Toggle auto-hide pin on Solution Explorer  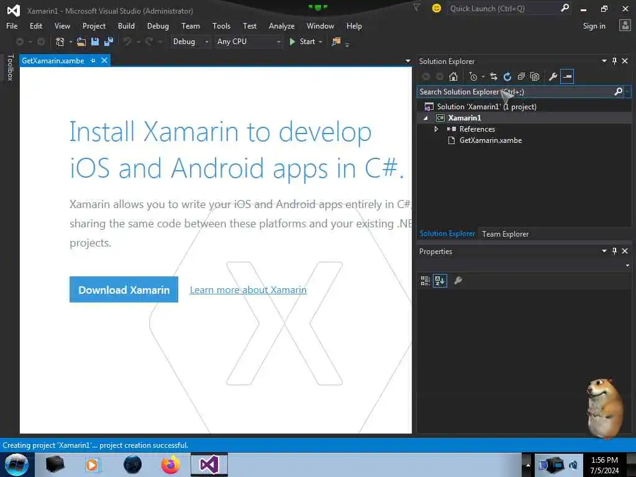click(x=614, y=61)
